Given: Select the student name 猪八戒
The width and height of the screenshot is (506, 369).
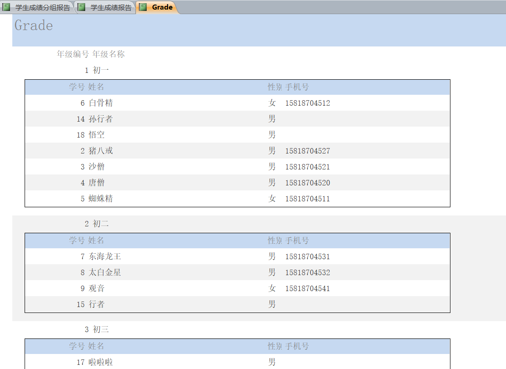Looking at the screenshot, I should pos(101,151).
